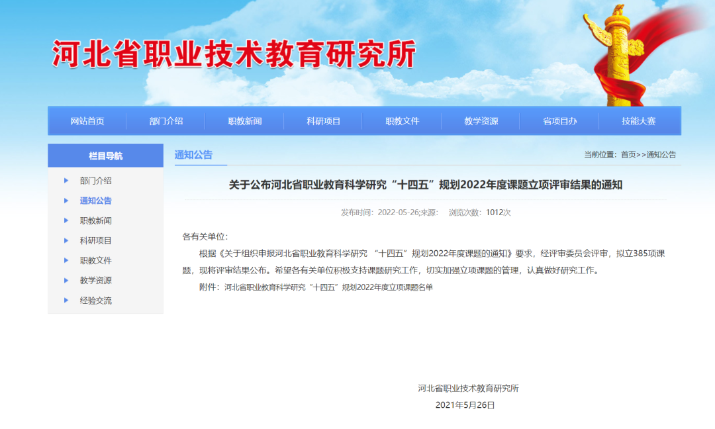Open the attachment 2022年度立项课题名单
Screen dimensions: 715x429
coord(328,287)
